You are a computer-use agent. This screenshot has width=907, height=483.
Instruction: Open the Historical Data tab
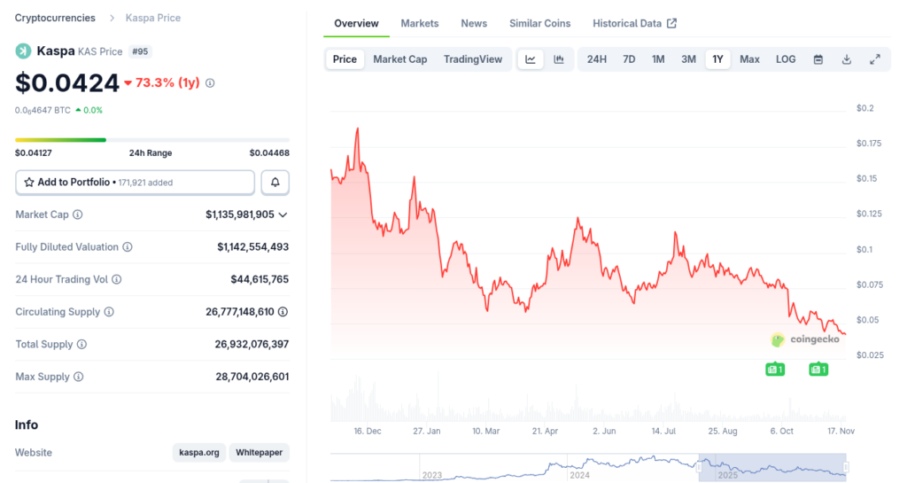(x=634, y=23)
